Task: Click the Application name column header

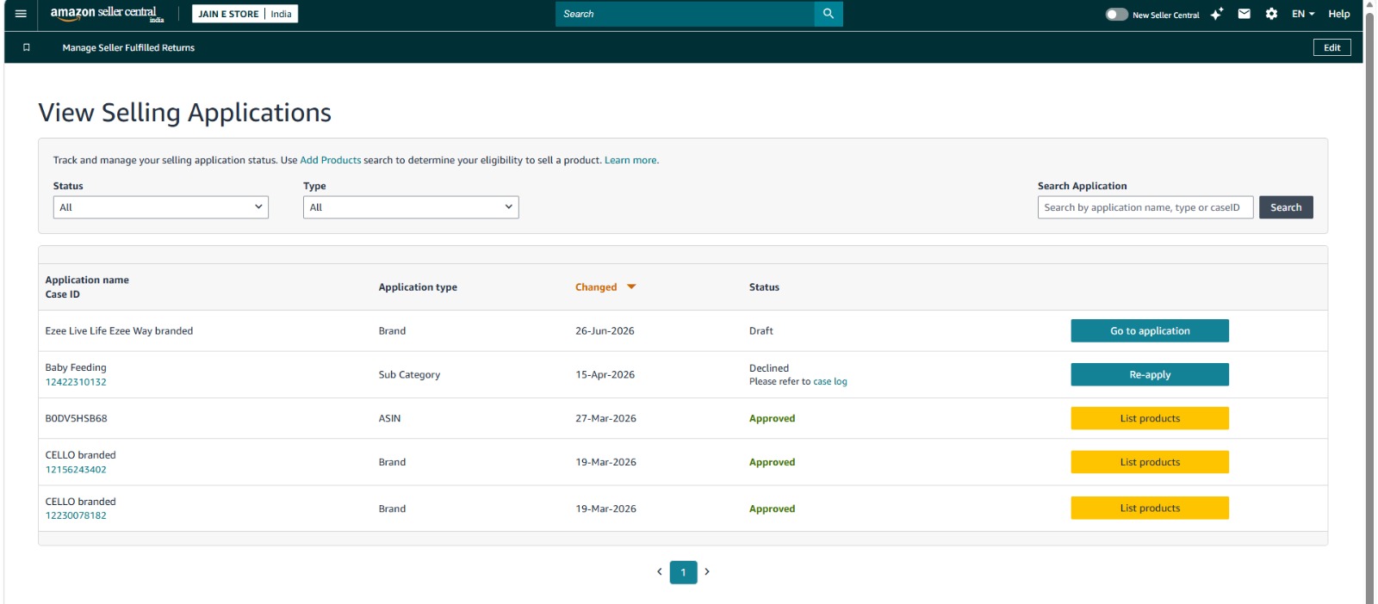Action: (x=87, y=280)
